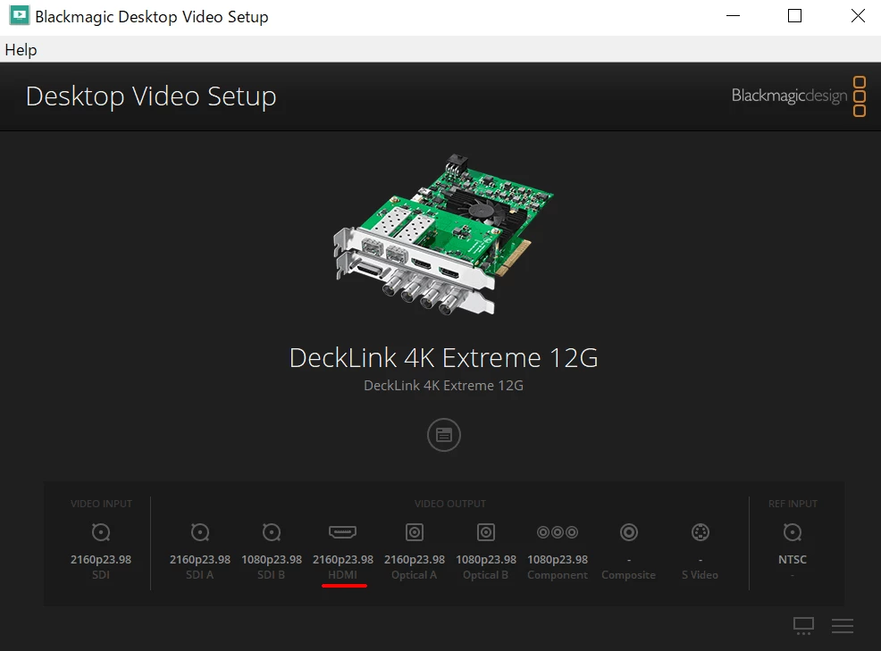Click the Desktop Video Setup heading
The height and width of the screenshot is (651, 881).
[151, 96]
